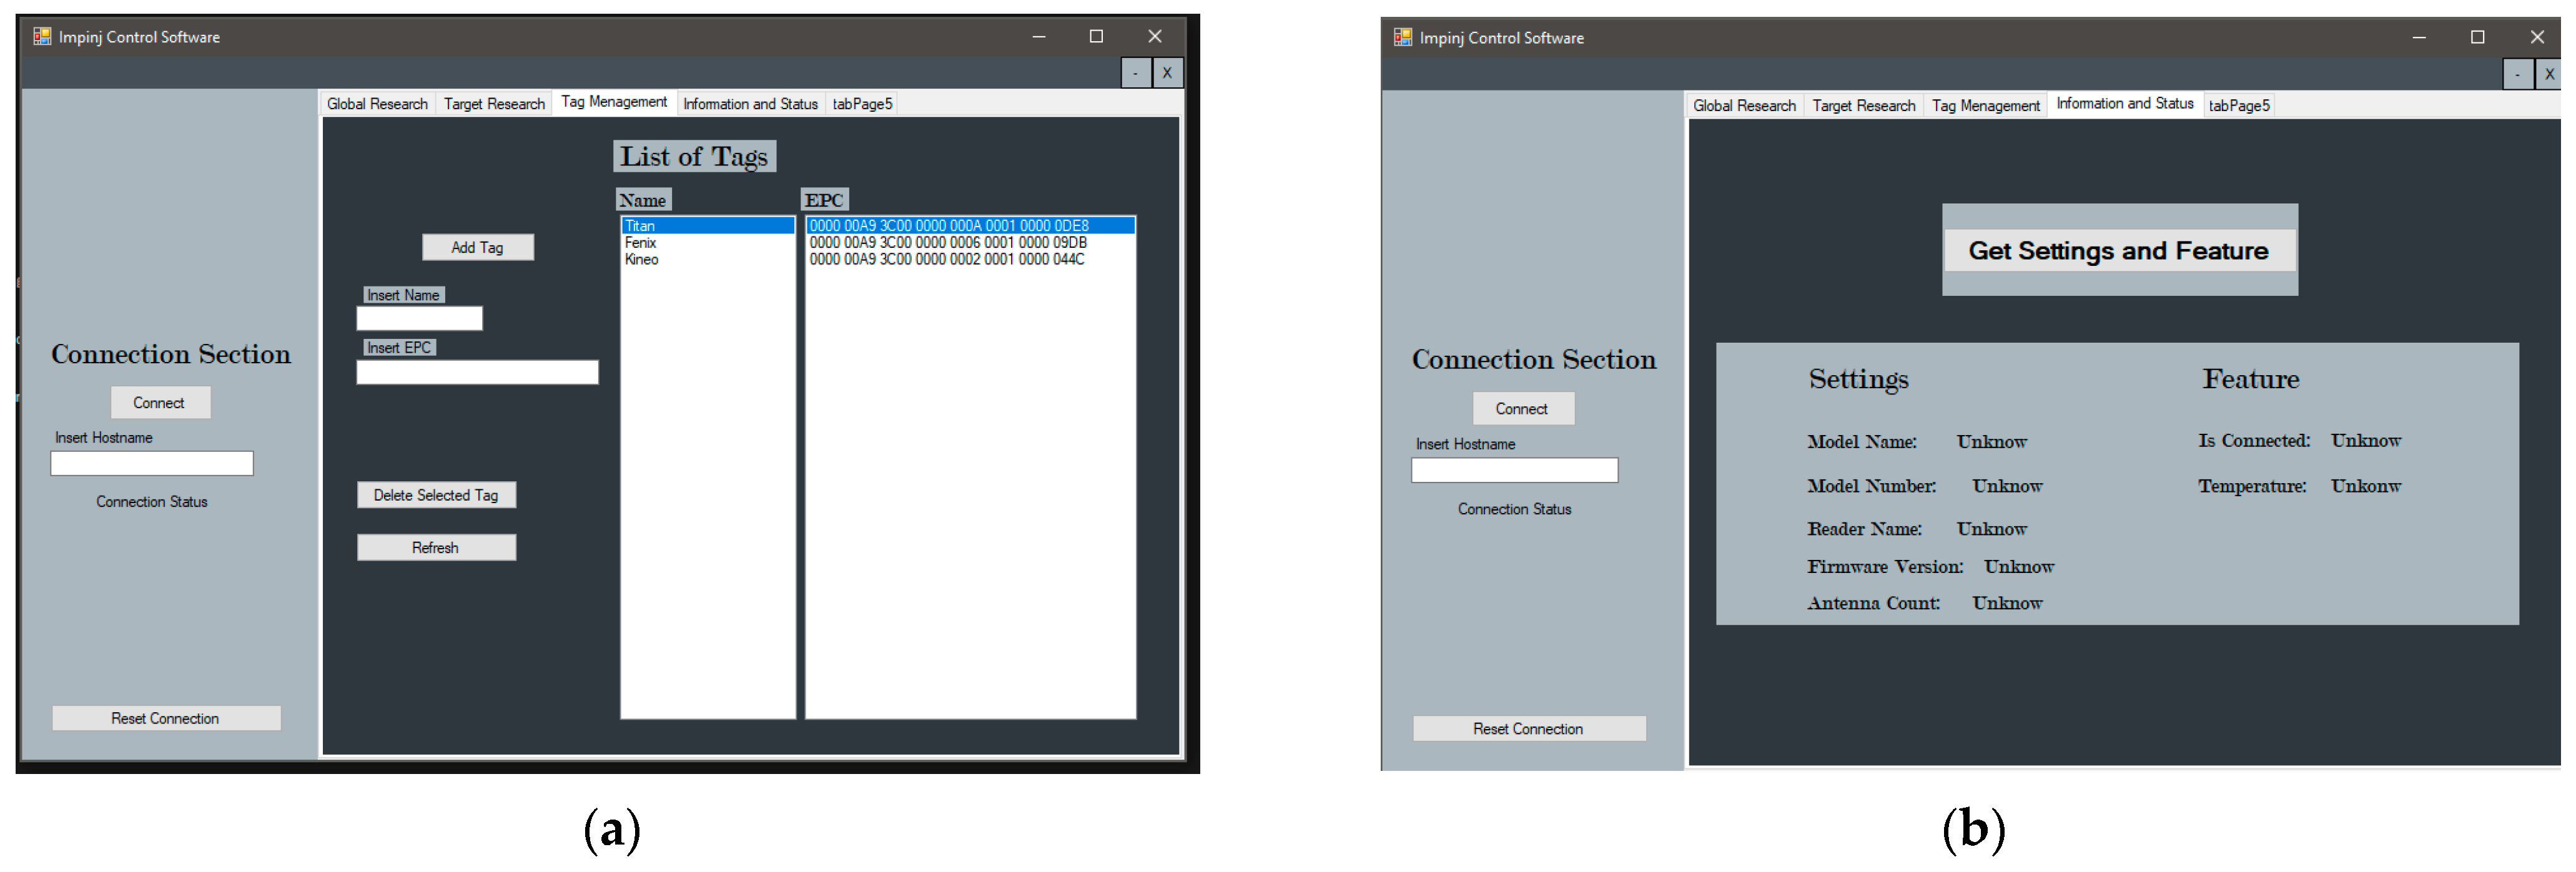Select Kineo in the Name list
The height and width of the screenshot is (872, 2576).
pyautogui.click(x=642, y=260)
